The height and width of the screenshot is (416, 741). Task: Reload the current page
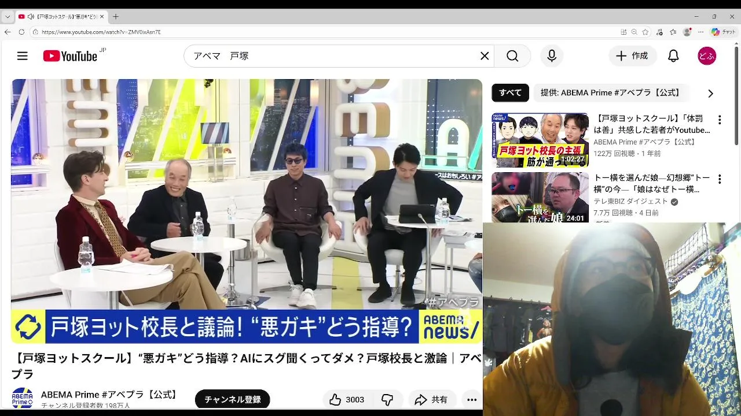21,32
